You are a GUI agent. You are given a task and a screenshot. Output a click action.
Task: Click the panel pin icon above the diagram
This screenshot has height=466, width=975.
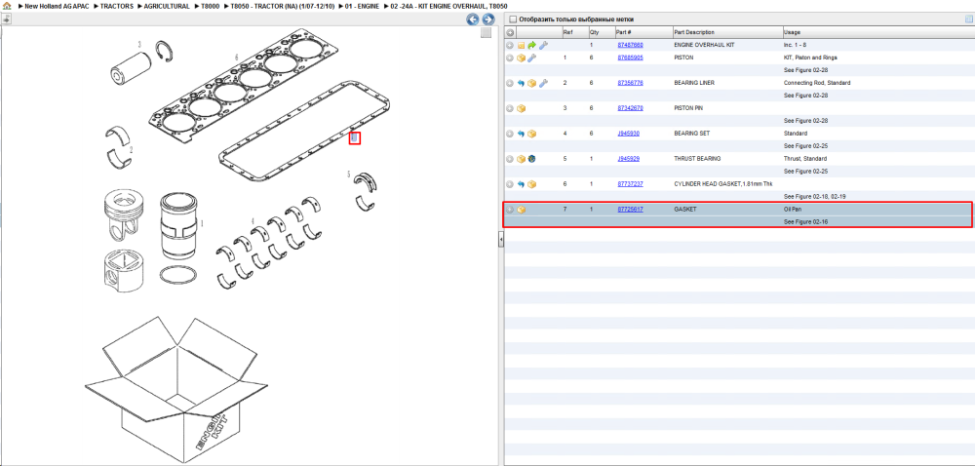(x=6, y=19)
